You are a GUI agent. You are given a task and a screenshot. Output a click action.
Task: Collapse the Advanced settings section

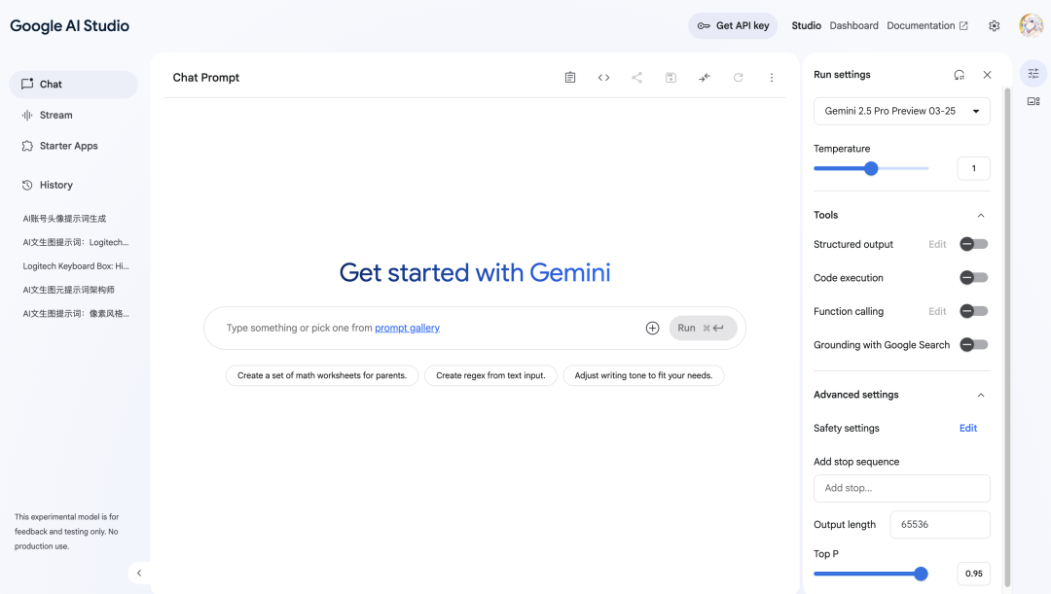tap(981, 395)
